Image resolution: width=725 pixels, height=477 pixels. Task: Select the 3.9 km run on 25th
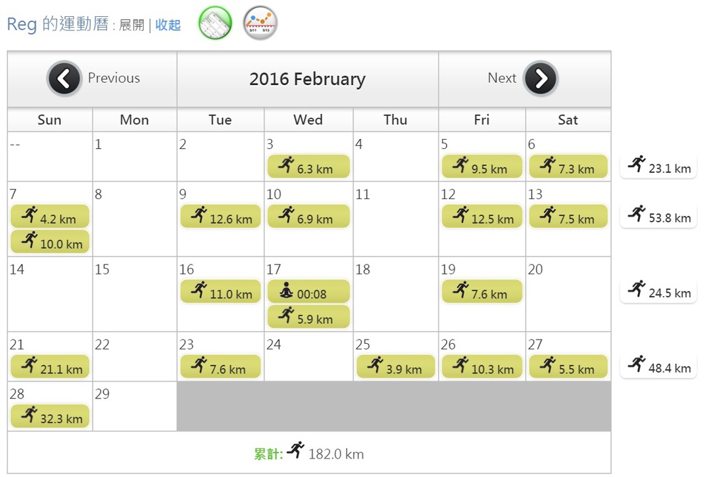pos(396,367)
